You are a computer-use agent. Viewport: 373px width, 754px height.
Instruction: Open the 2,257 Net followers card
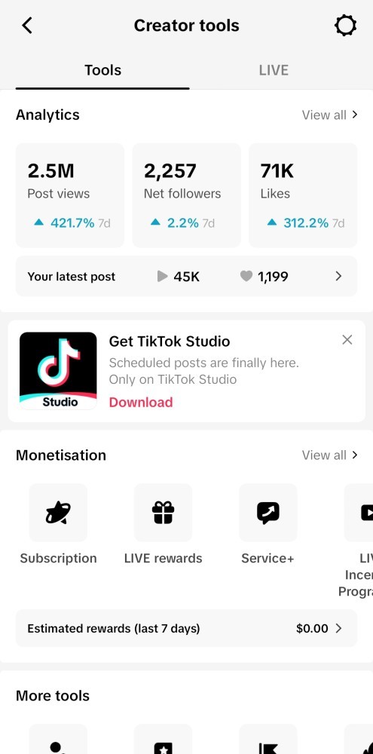pyautogui.click(x=187, y=195)
